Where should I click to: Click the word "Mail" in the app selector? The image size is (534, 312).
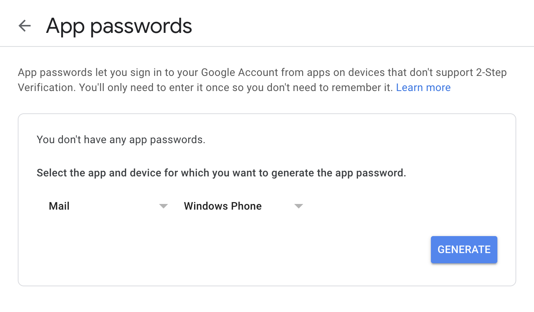(x=59, y=206)
